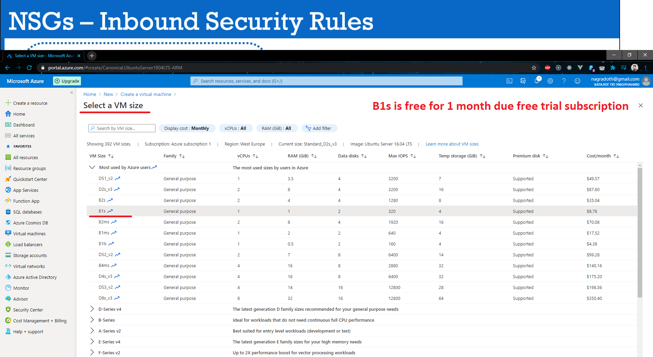This screenshot has width=653, height=357.
Task: Open Monitor in sidebar
Action: point(21,288)
